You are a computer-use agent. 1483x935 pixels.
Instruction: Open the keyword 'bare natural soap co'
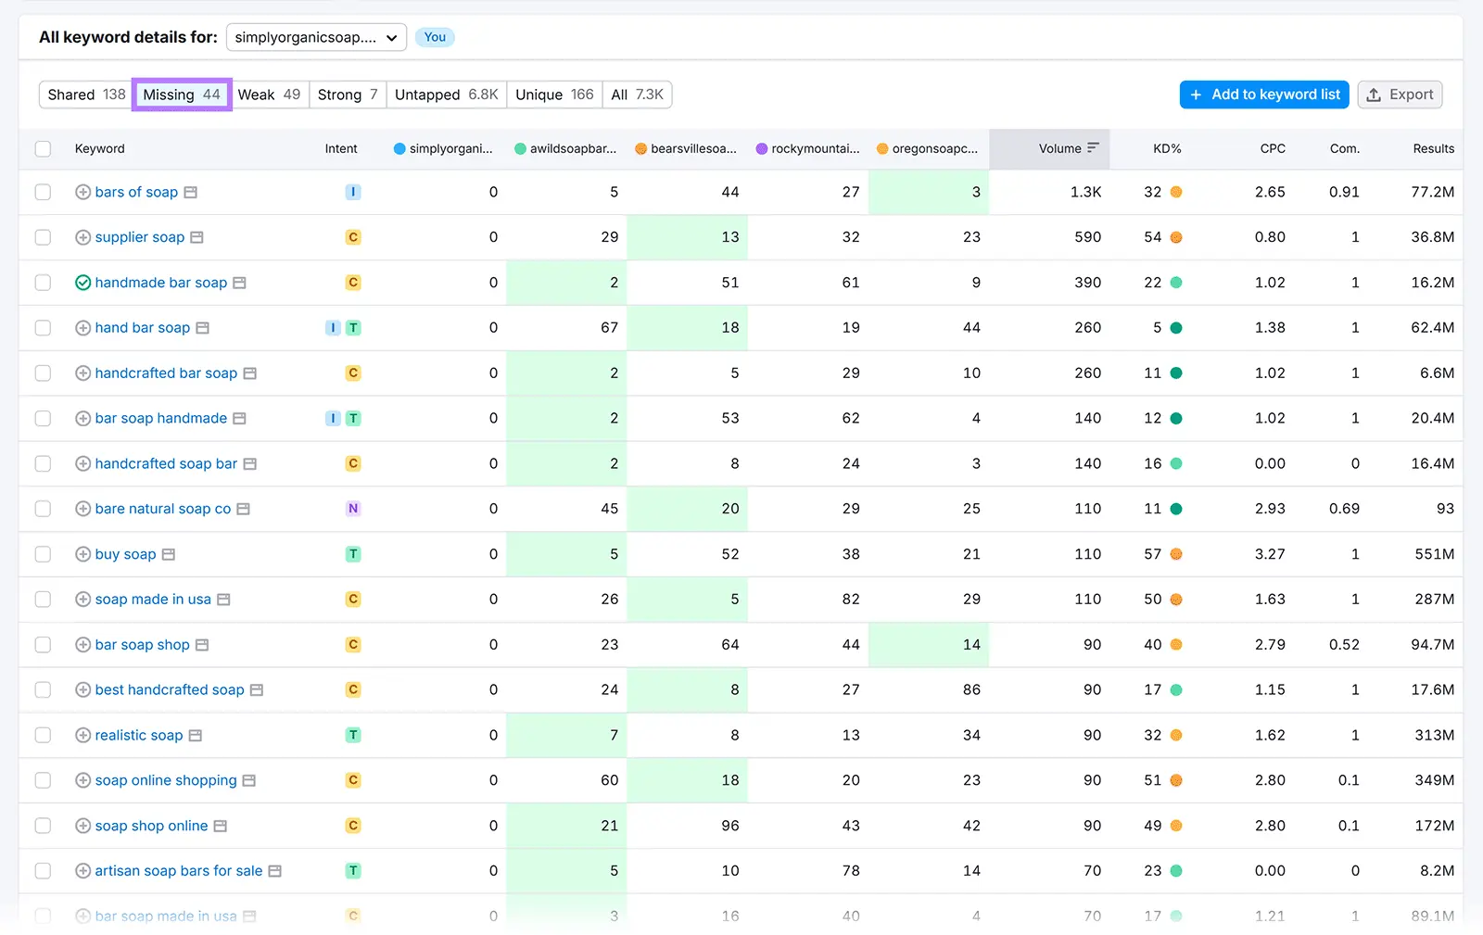coord(162,508)
